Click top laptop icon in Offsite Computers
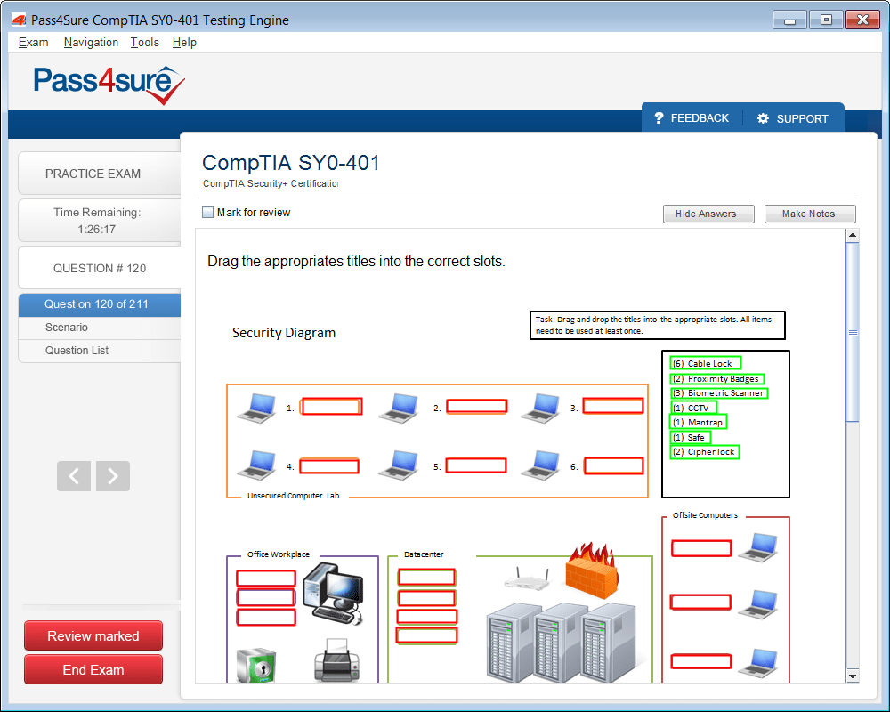 point(758,547)
